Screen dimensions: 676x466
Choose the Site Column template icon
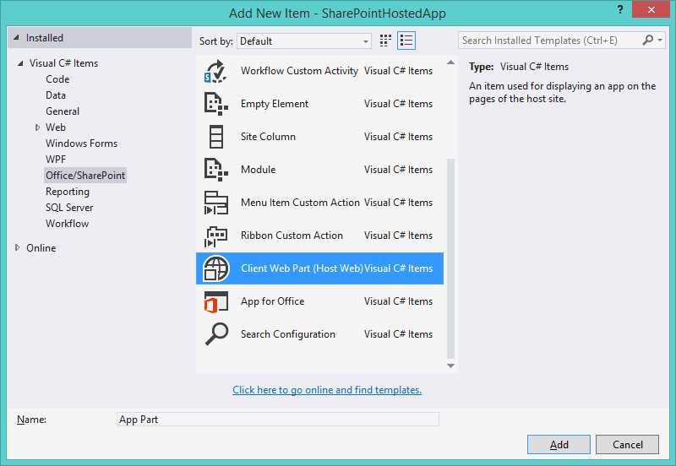point(215,137)
